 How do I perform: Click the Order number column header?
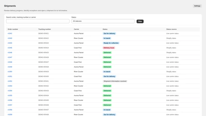tap(13, 29)
